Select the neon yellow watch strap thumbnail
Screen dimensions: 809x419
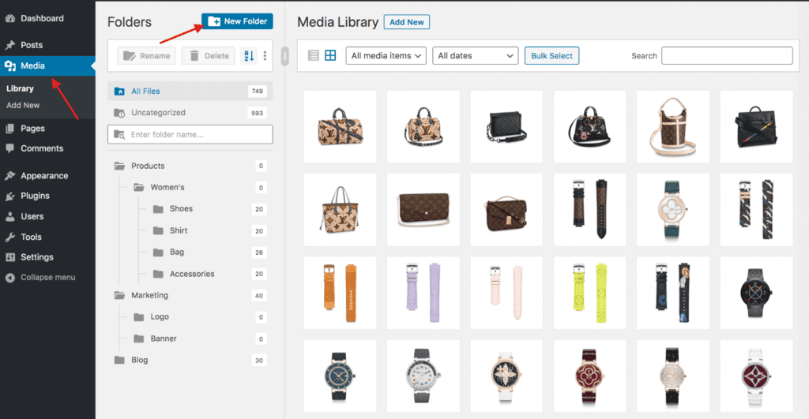(589, 293)
